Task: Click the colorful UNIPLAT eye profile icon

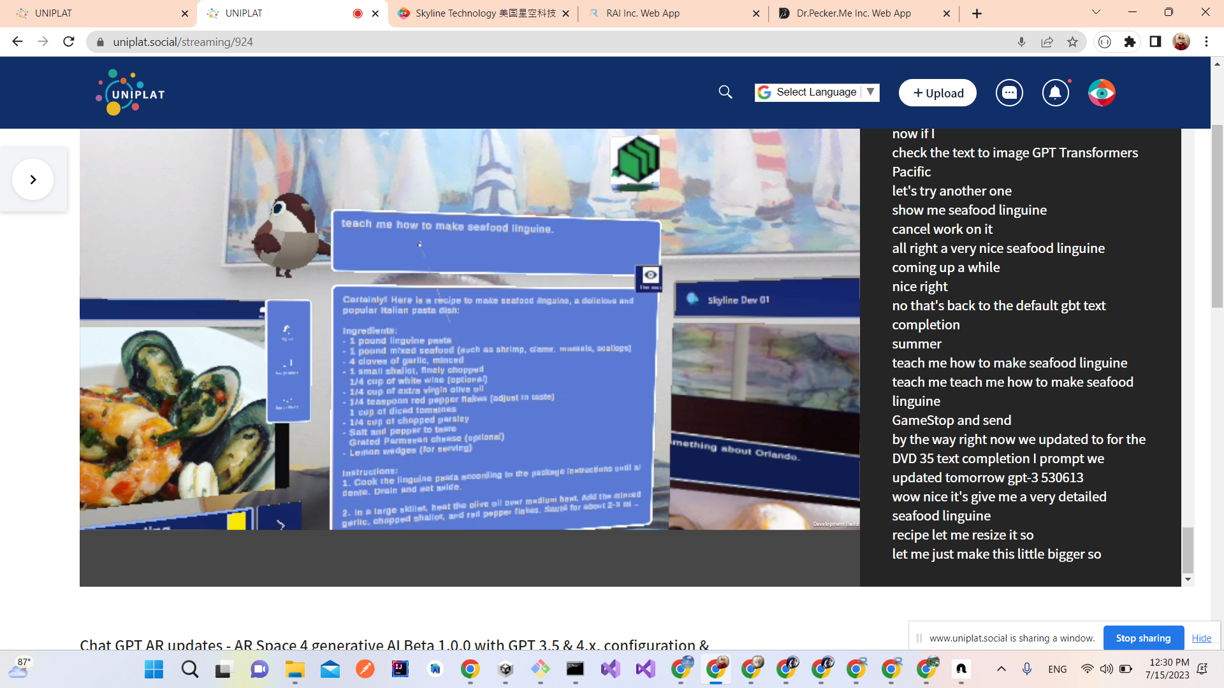Action: (1102, 92)
